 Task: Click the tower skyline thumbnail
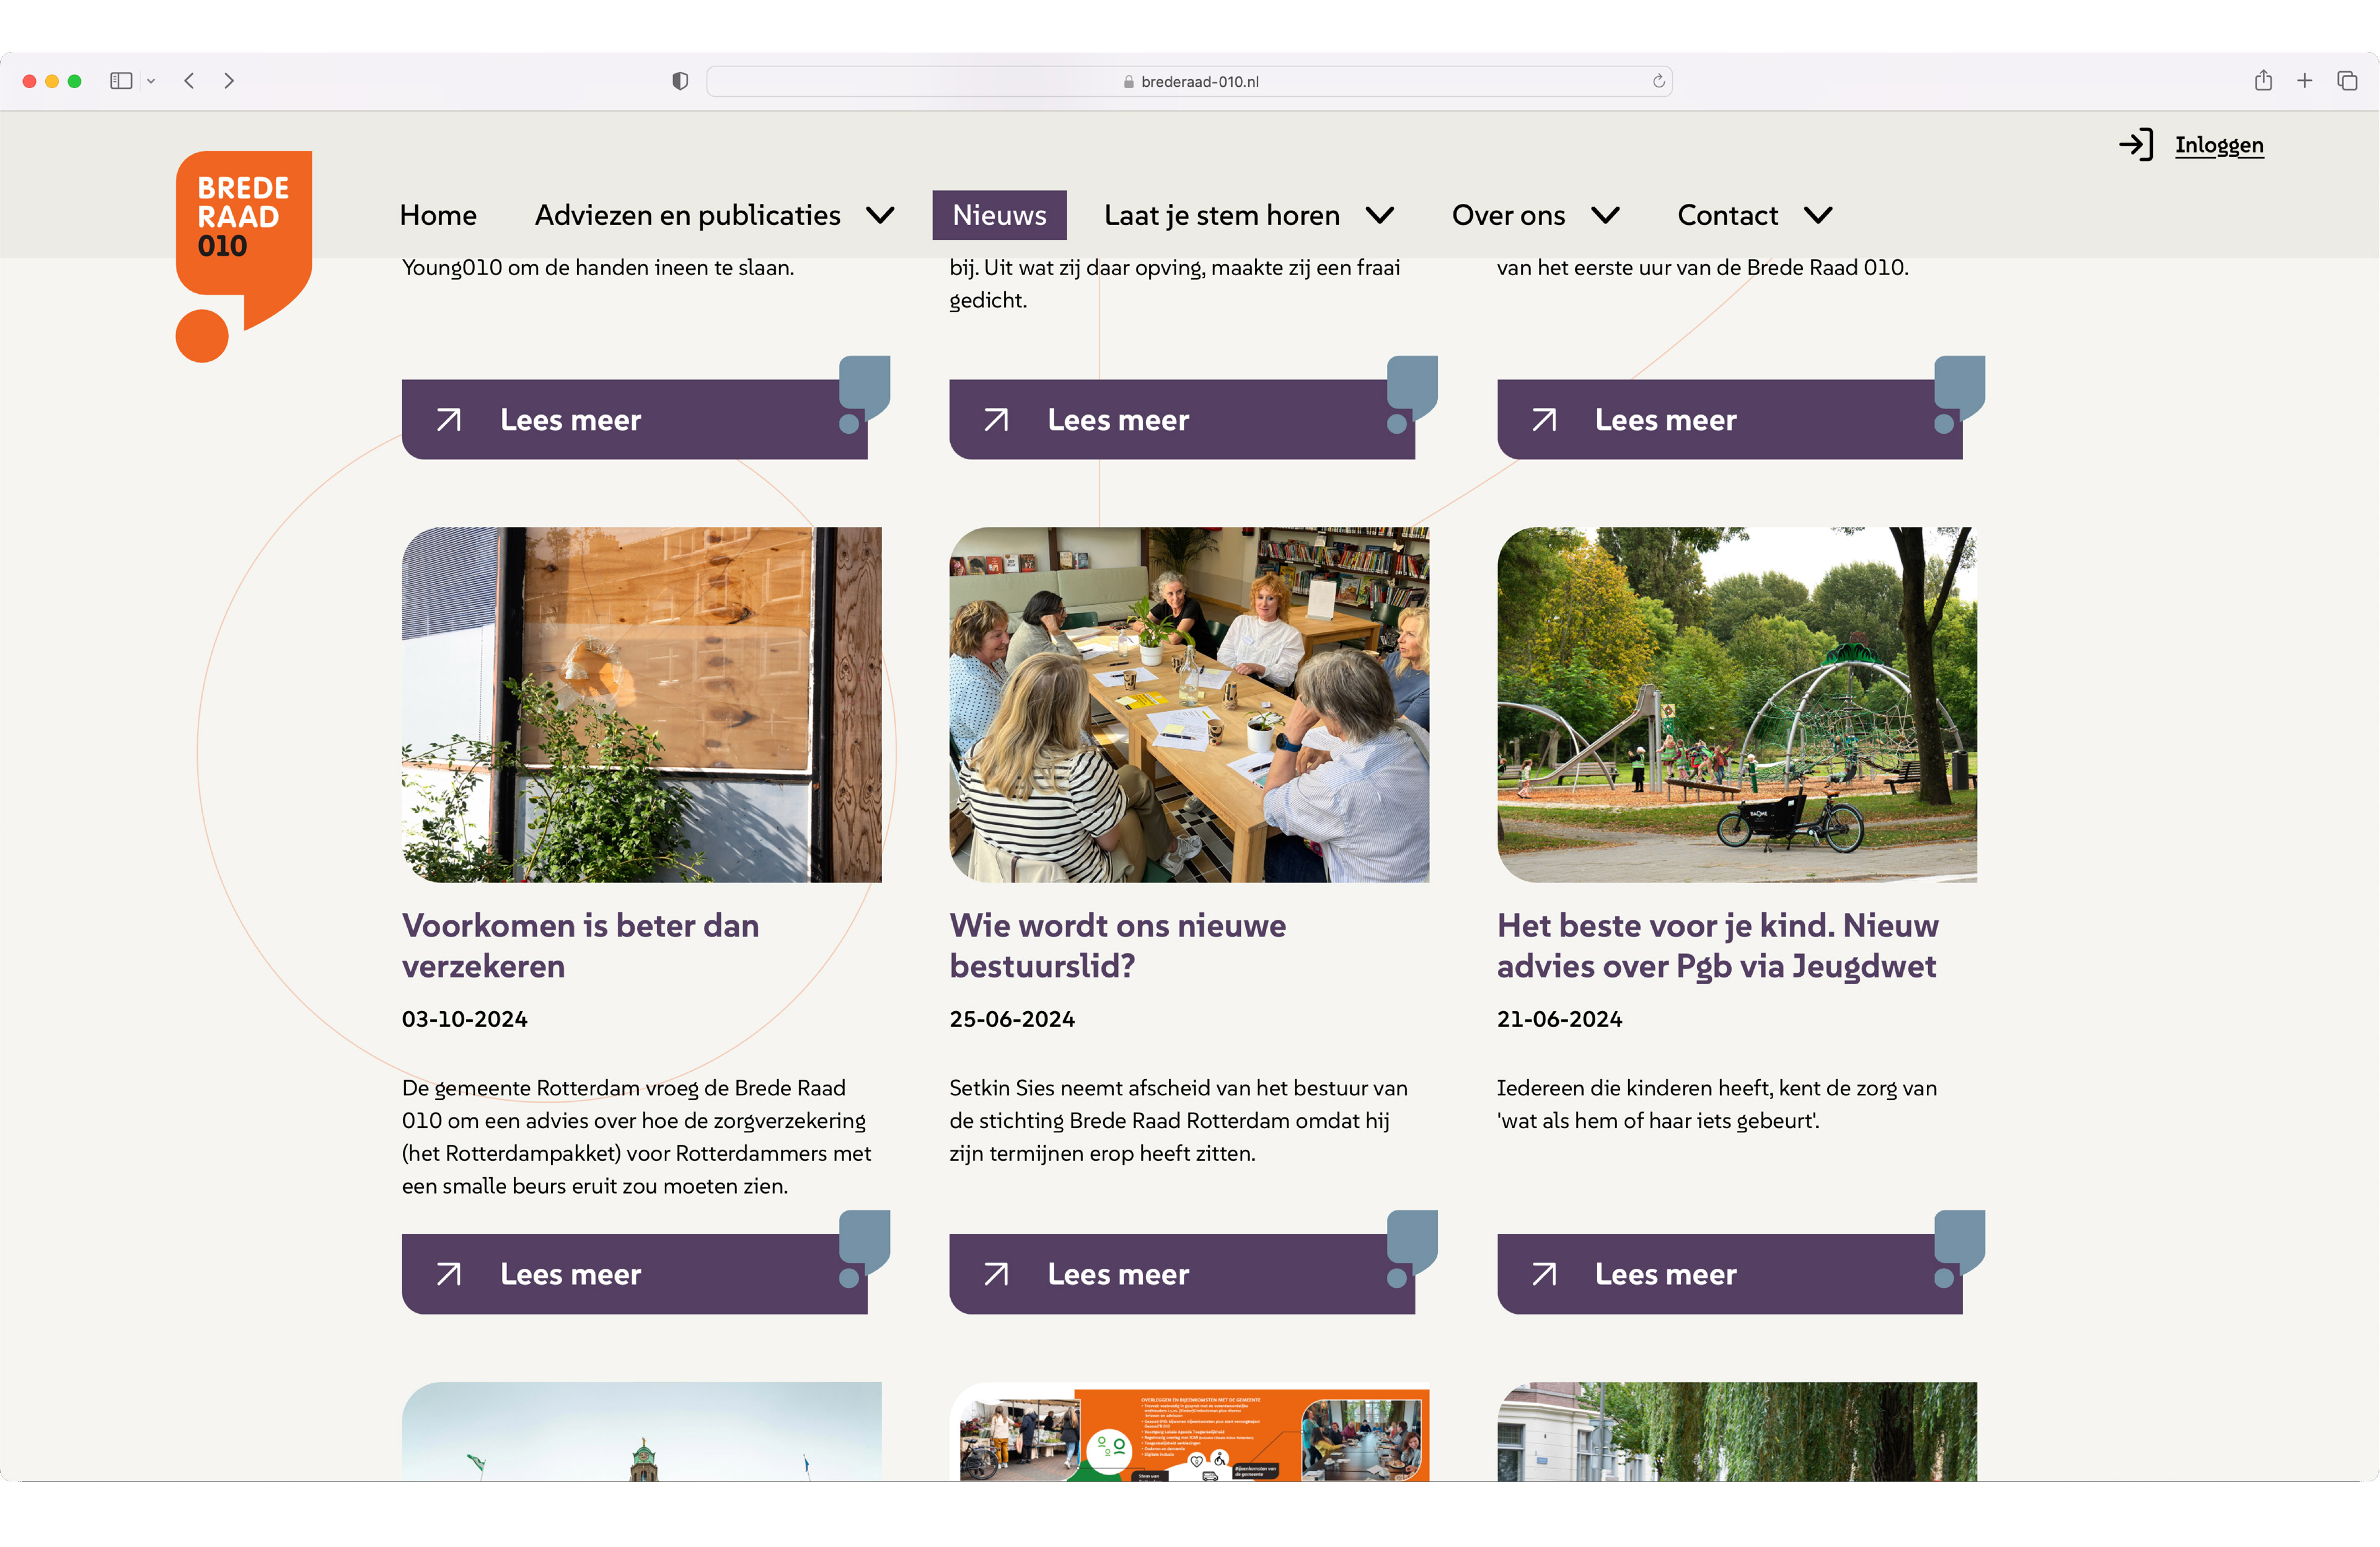point(641,1432)
